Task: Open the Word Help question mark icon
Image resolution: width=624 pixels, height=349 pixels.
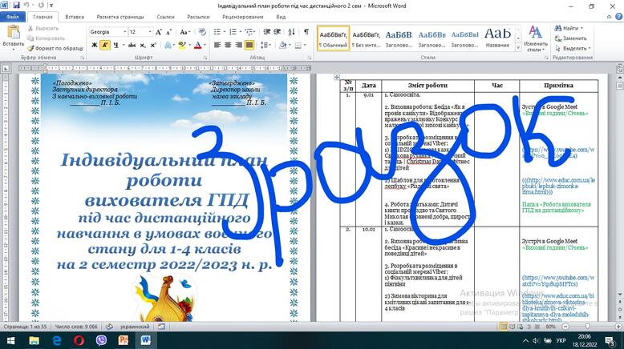Action: pos(618,17)
